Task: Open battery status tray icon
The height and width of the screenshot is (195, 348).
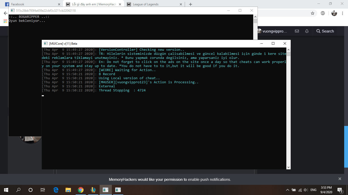Action: click(294, 190)
